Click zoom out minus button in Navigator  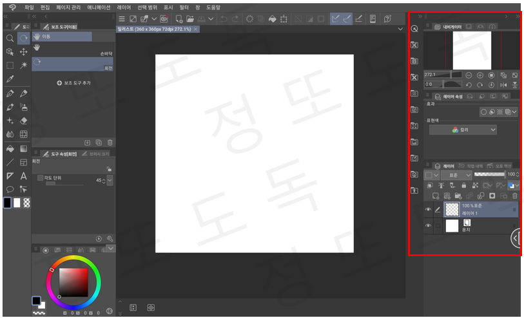[x=469, y=75]
